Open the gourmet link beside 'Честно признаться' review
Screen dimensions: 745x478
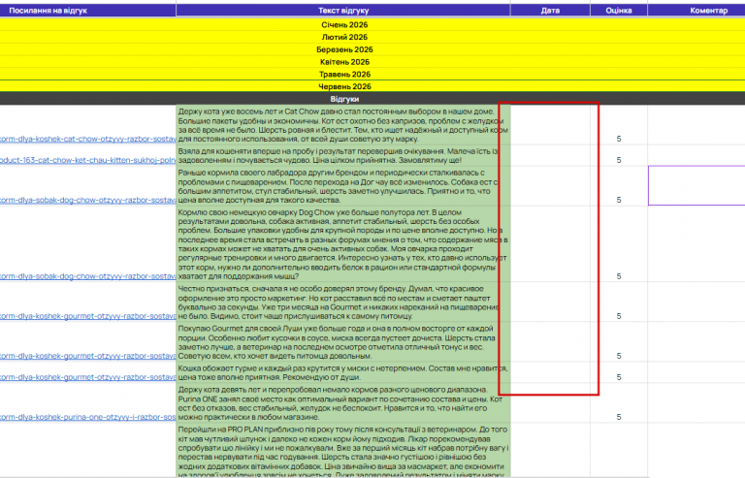coord(88,316)
